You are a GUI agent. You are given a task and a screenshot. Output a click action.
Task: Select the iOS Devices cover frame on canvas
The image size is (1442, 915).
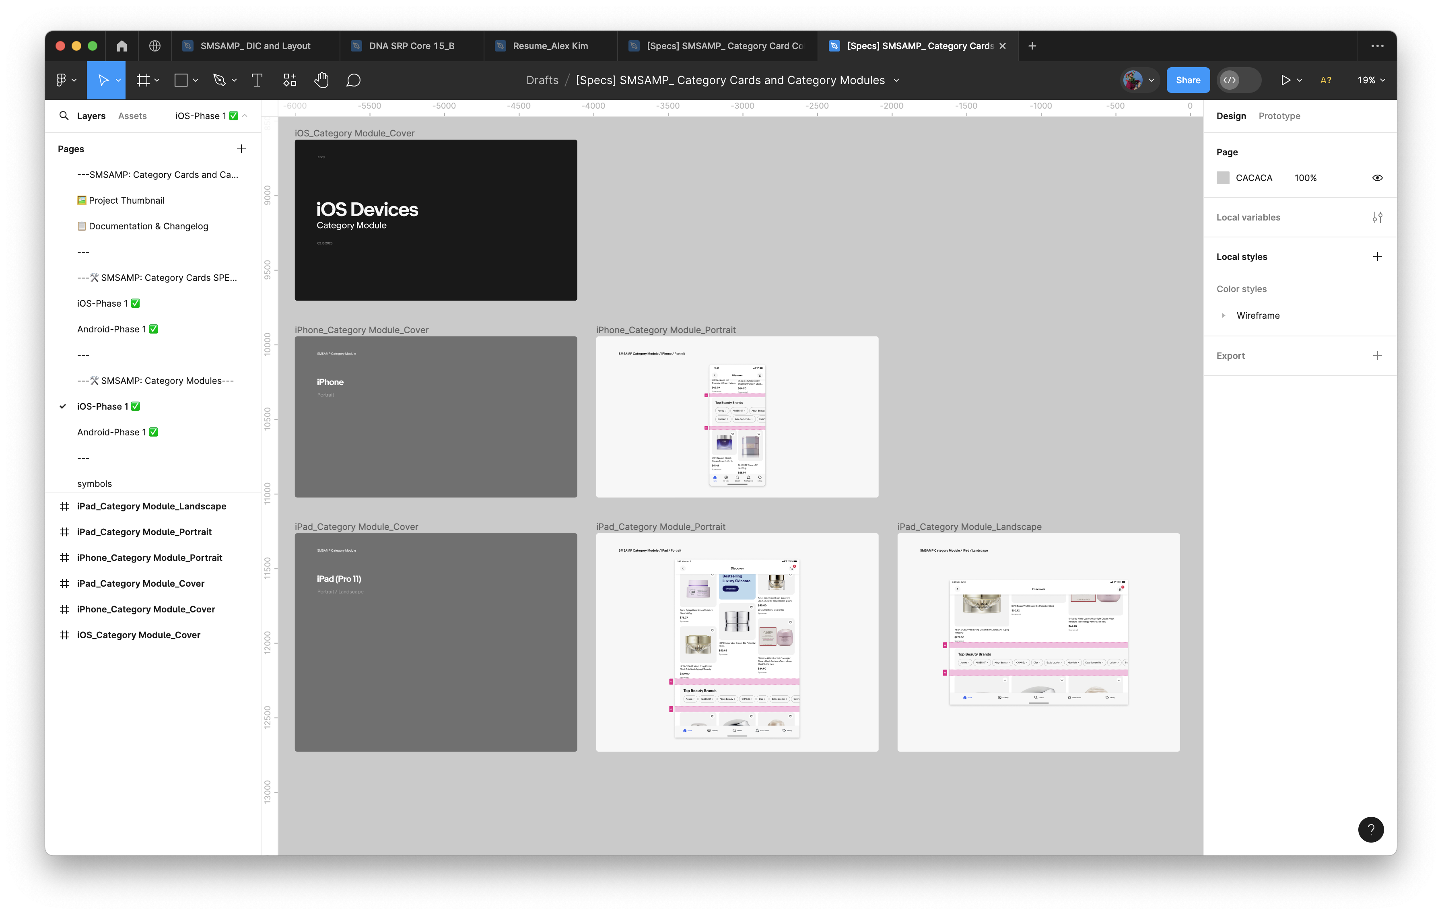click(x=435, y=220)
